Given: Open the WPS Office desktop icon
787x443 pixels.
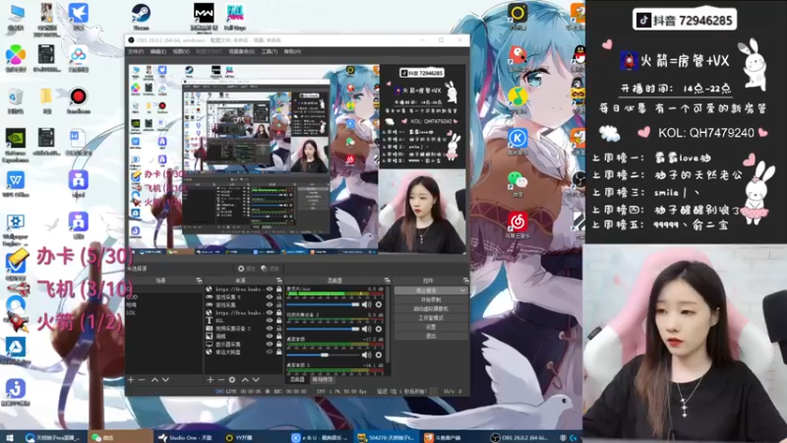Looking at the screenshot, I should [15, 184].
